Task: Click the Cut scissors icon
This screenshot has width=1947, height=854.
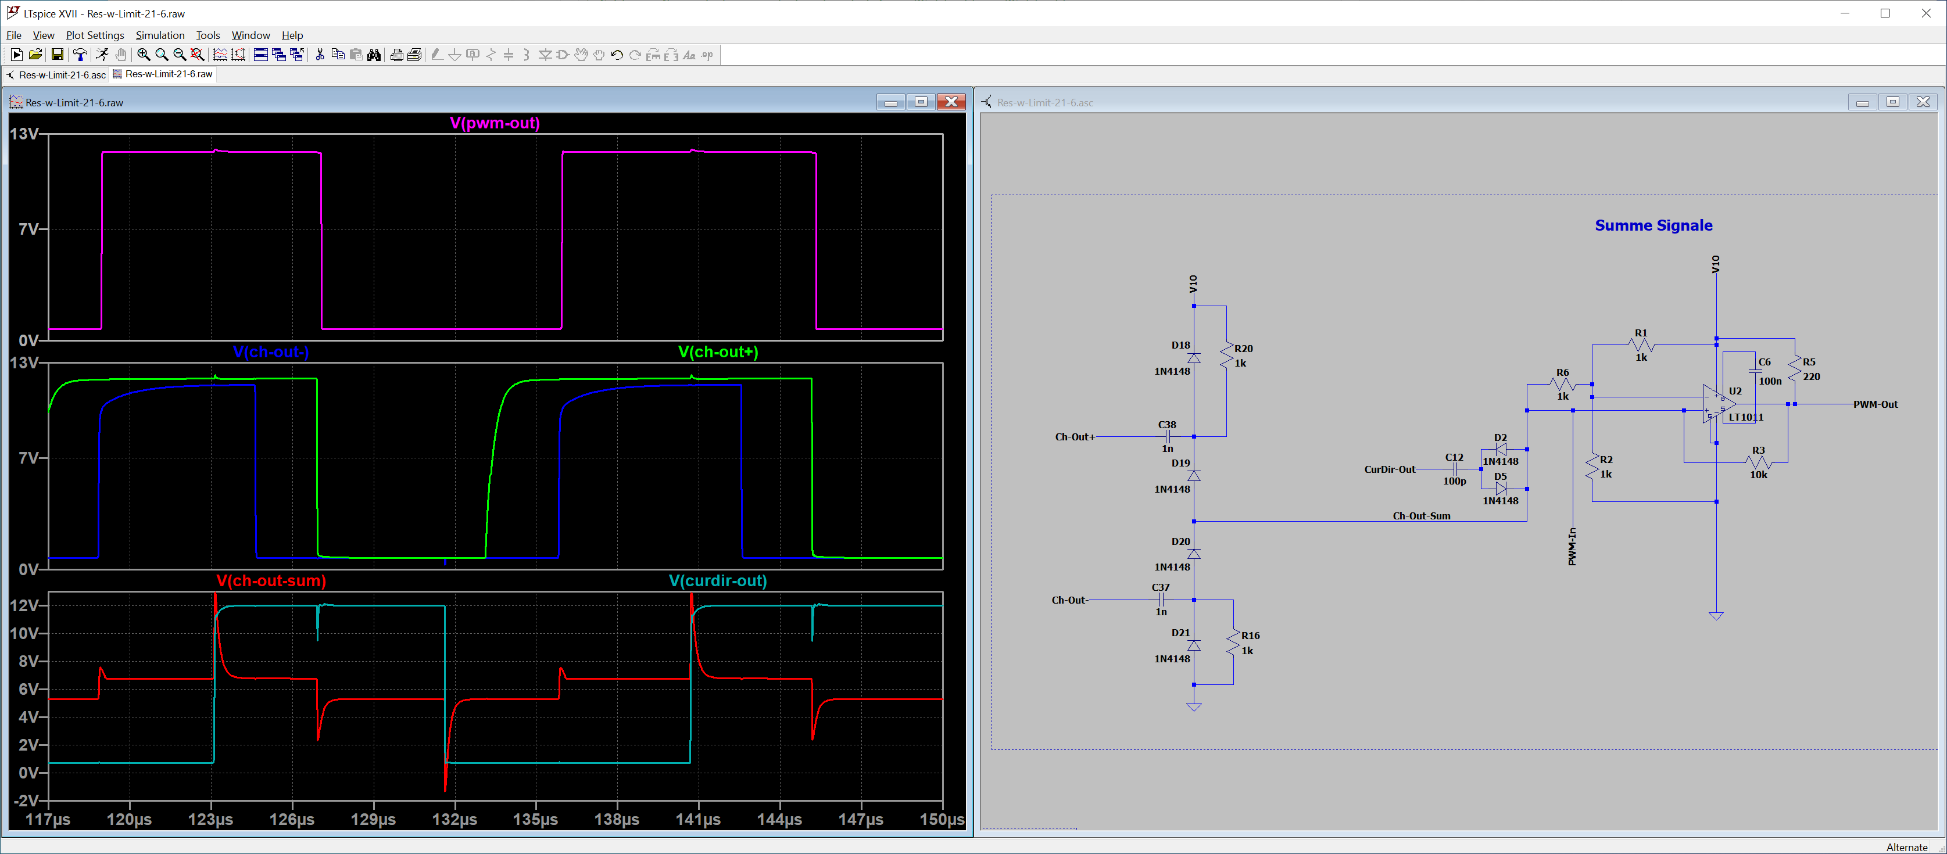Action: coord(320,55)
